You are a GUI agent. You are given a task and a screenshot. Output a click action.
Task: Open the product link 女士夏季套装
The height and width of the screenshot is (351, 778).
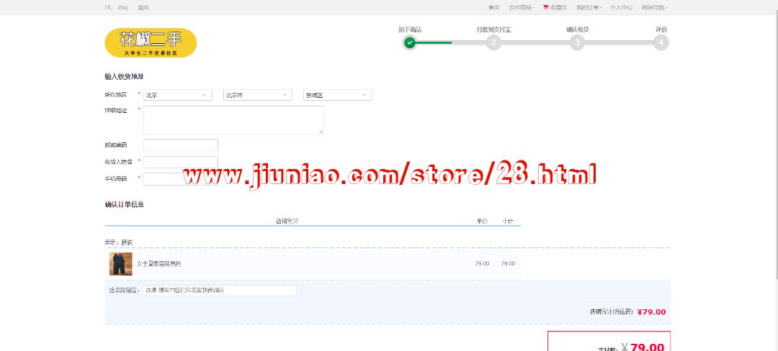(x=158, y=264)
